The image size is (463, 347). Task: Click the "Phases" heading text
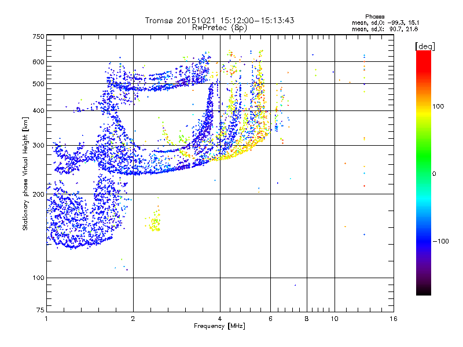pos(374,17)
